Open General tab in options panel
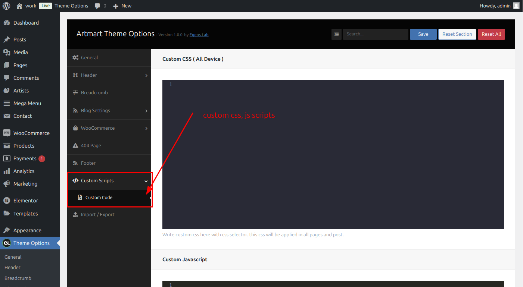Viewport: 523px width, 287px height. coord(109,58)
